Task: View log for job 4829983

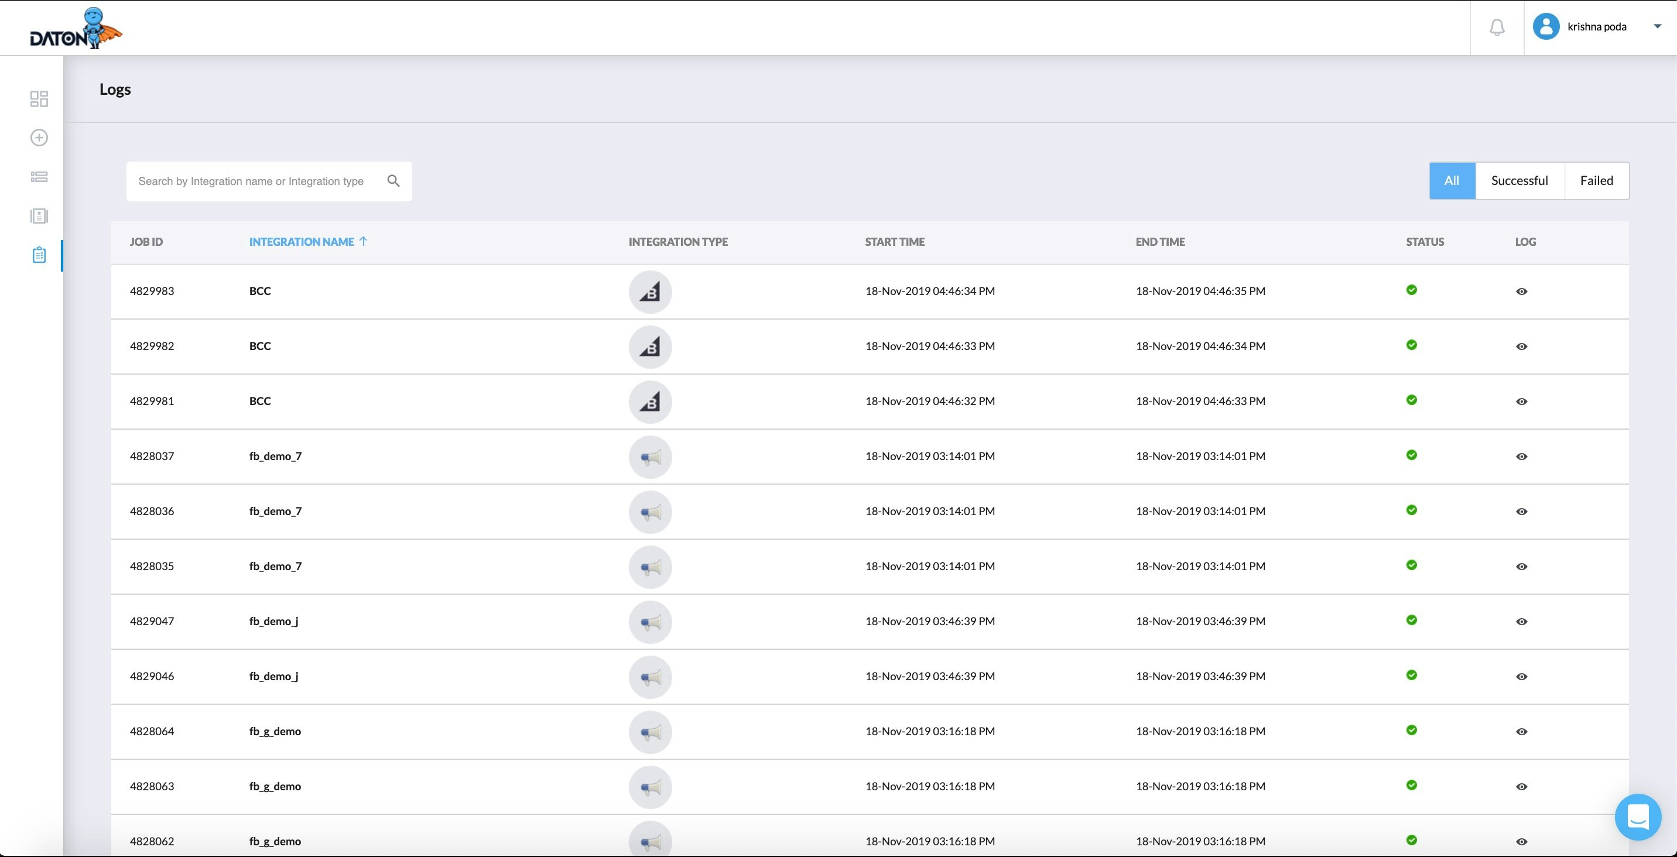Action: 1521,292
